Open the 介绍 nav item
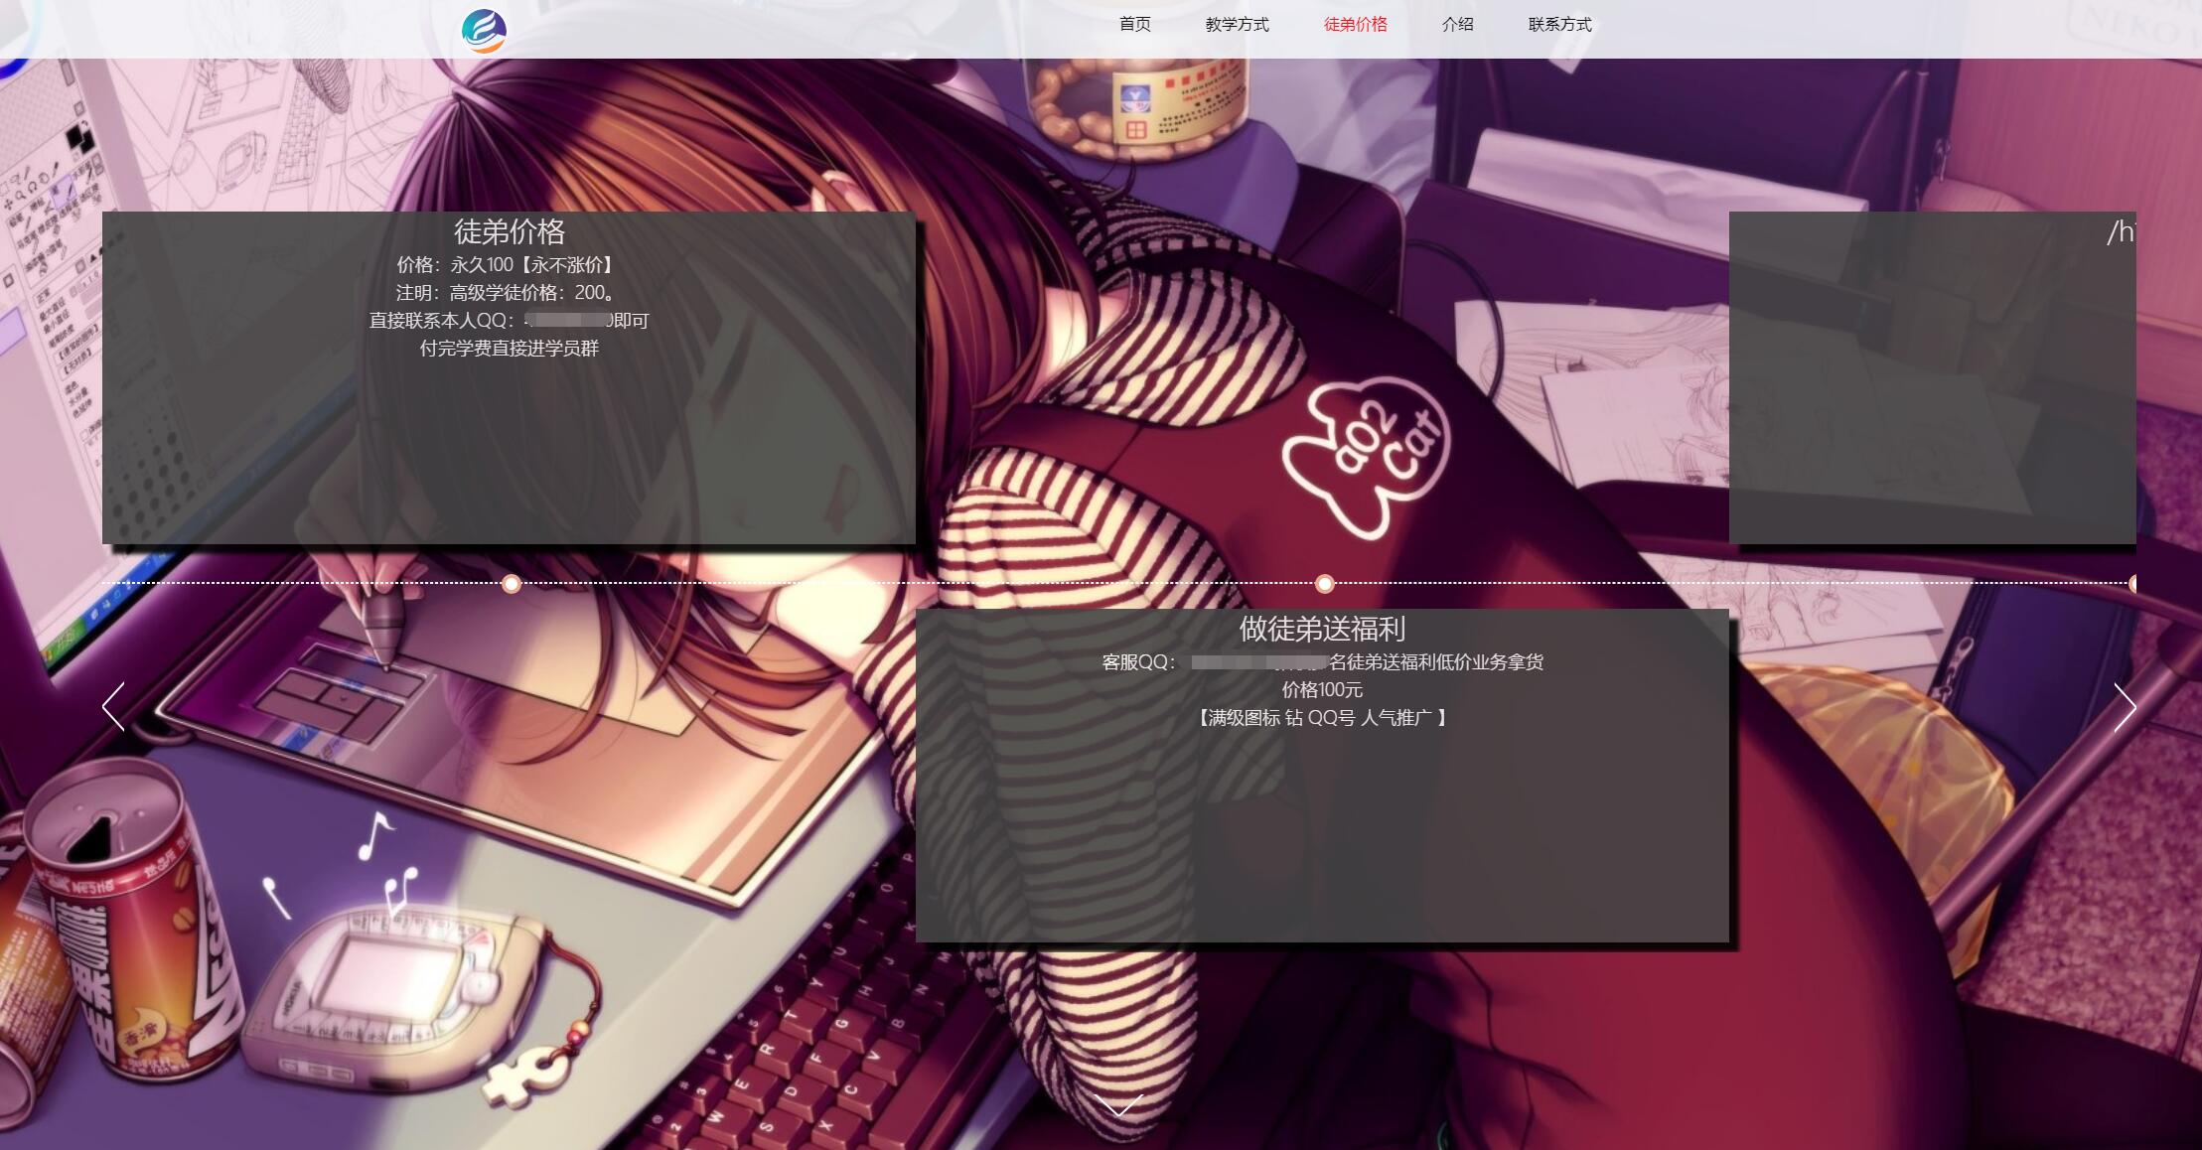The height and width of the screenshot is (1150, 2202). [x=1457, y=24]
